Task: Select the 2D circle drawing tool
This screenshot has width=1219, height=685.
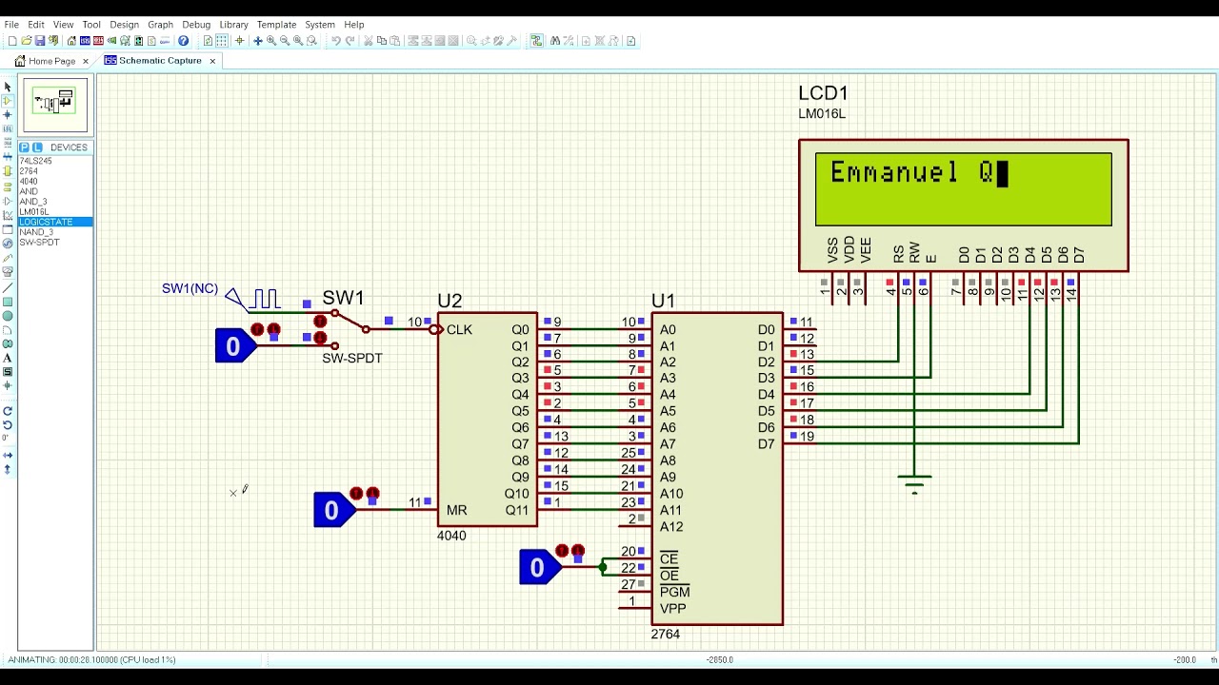Action: point(8,316)
